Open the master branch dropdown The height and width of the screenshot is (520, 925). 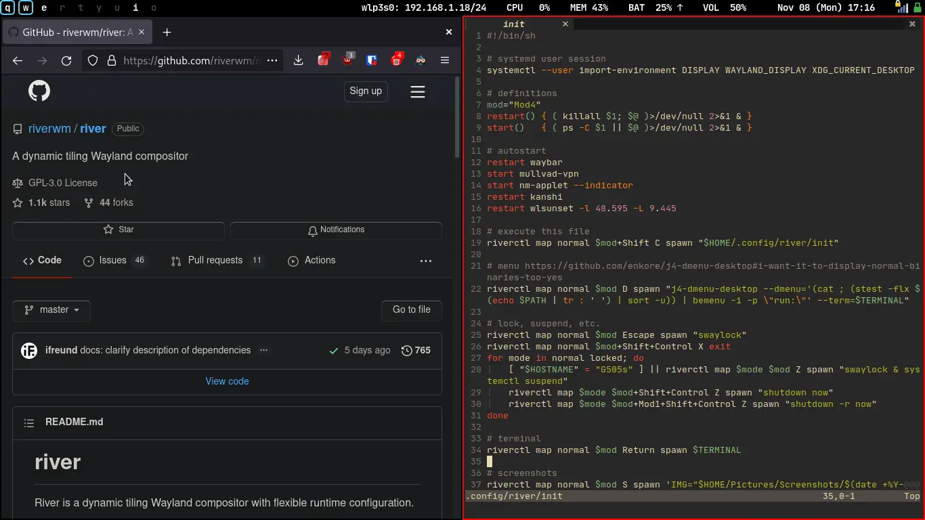[x=51, y=309]
